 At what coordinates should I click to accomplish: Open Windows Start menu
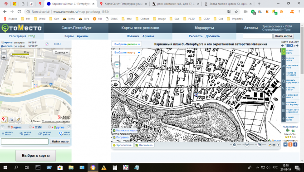point(5,167)
